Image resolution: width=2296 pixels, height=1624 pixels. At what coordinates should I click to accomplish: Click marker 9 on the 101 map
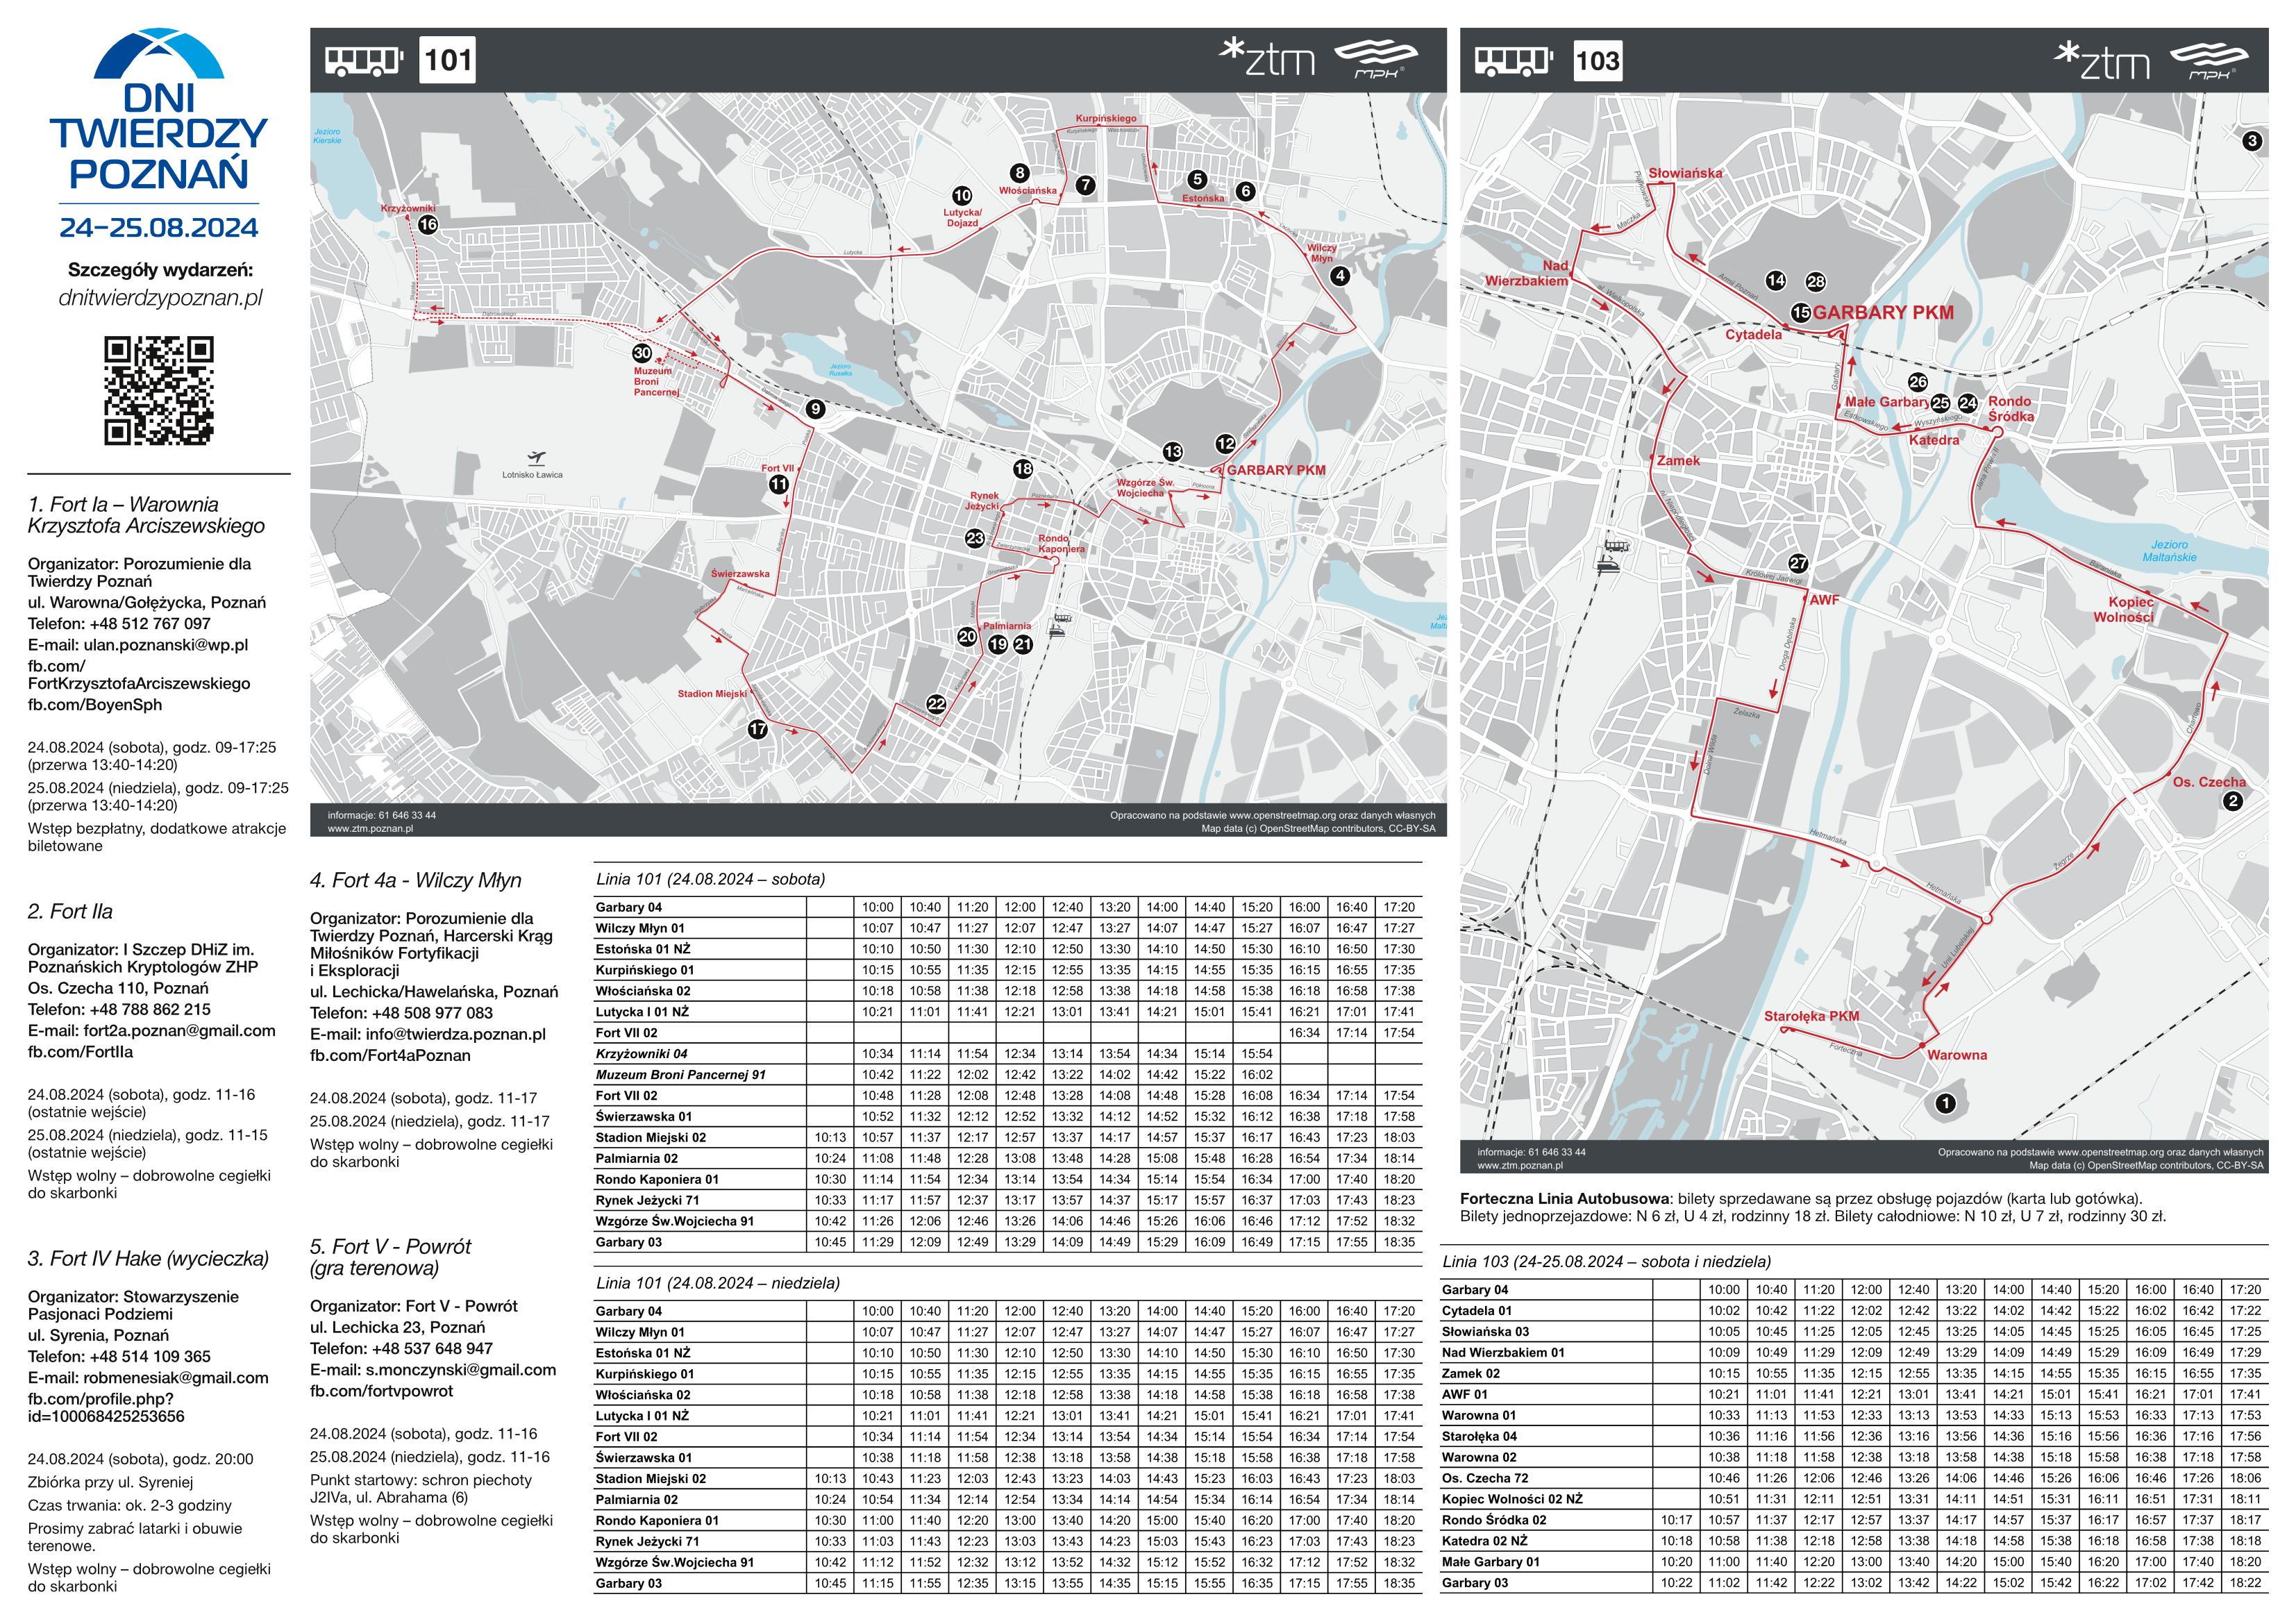tap(816, 409)
